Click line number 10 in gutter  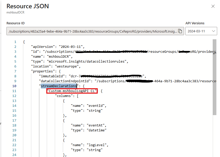tap(14, 86)
